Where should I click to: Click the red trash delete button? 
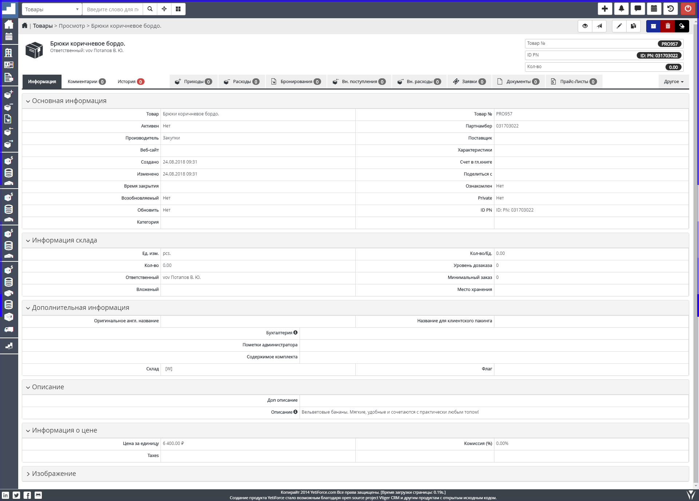[x=668, y=26]
